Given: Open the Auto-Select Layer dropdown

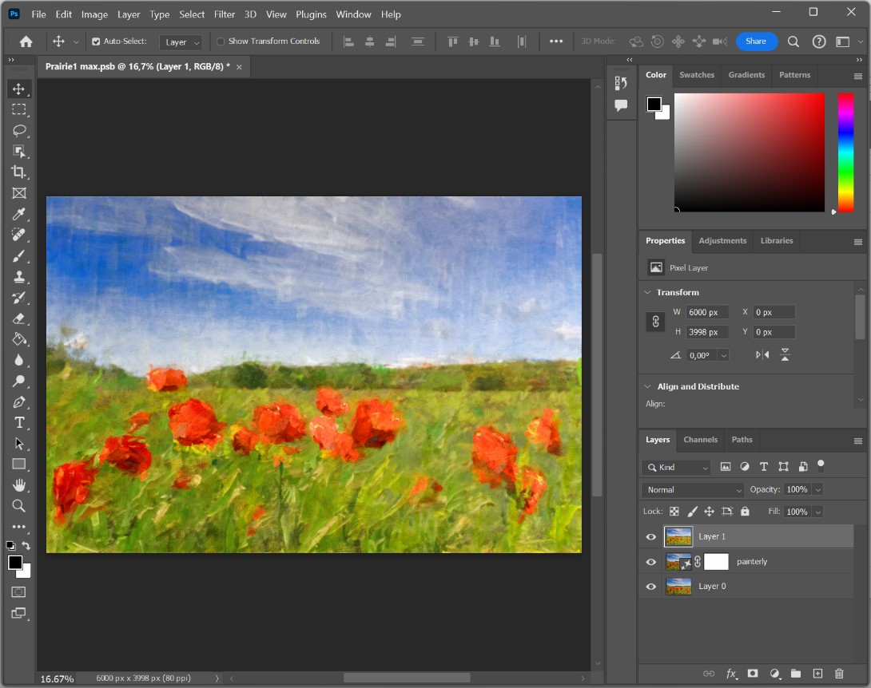Looking at the screenshot, I should 181,42.
